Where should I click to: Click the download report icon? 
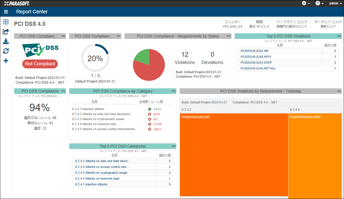coord(6,41)
